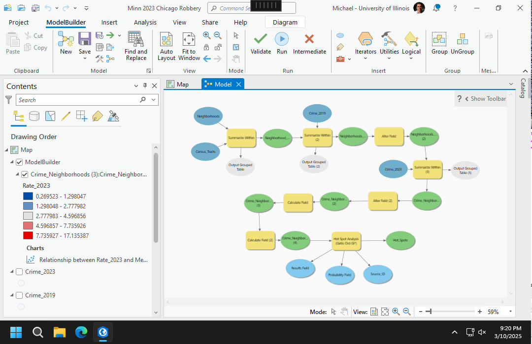This screenshot has height=344, width=532.
Task: Enable the Crime_2023 layer checkbox
Action: (19, 272)
